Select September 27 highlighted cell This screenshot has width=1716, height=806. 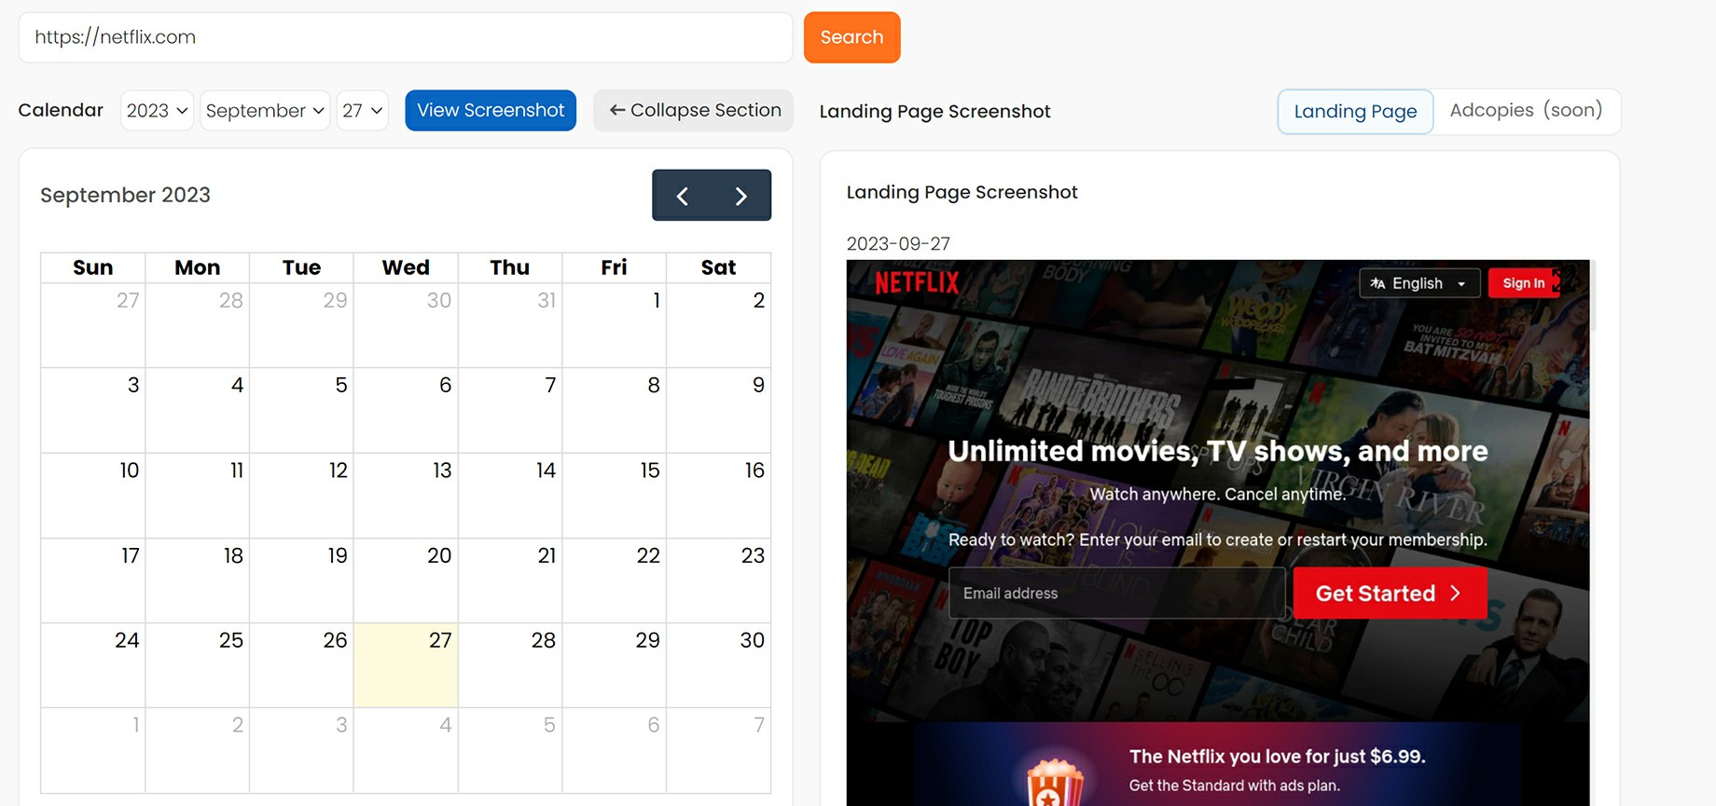tap(406, 665)
